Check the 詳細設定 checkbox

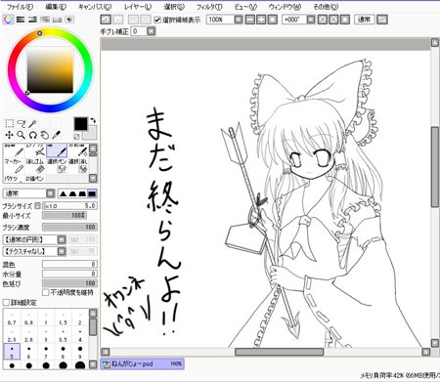tap(6, 303)
